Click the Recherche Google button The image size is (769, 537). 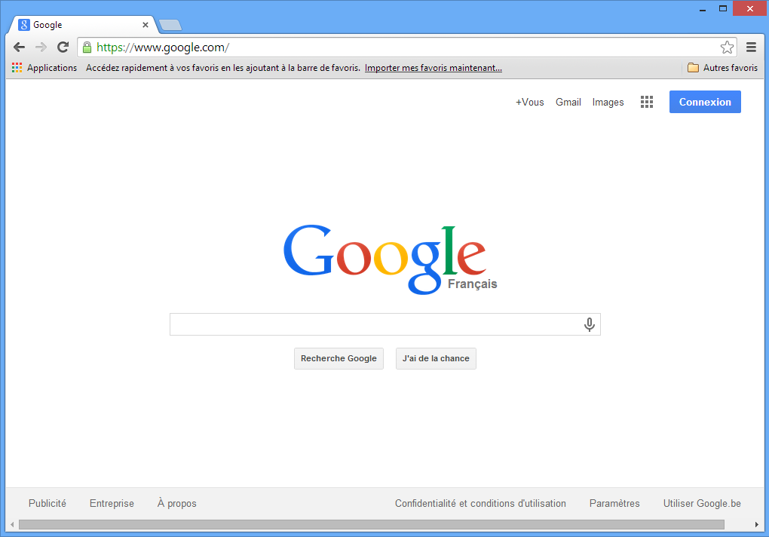tap(339, 358)
